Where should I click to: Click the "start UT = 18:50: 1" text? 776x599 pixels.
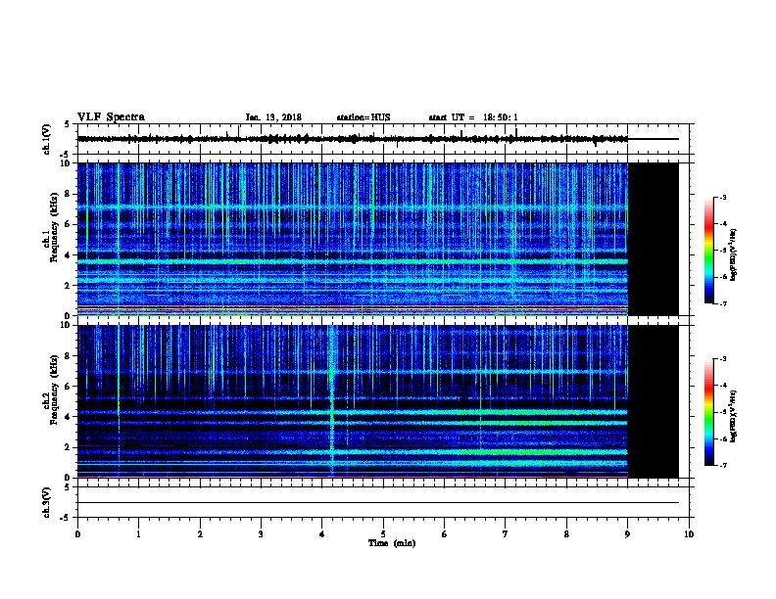[x=473, y=117]
